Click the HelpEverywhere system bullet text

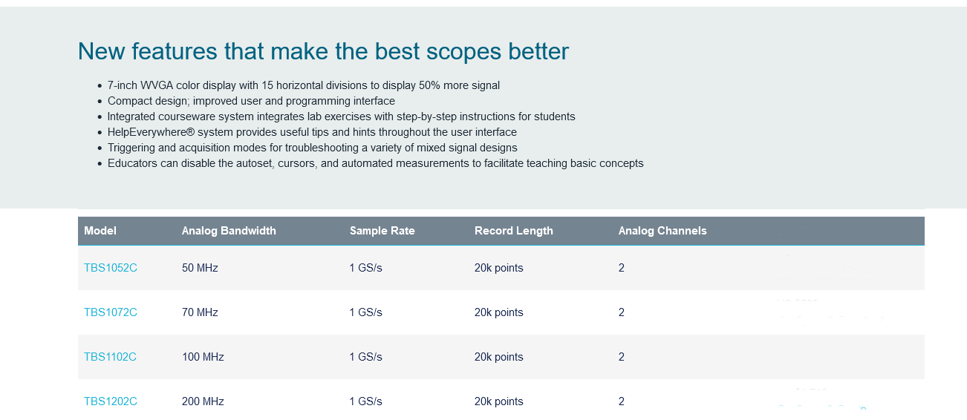pyautogui.click(x=312, y=132)
